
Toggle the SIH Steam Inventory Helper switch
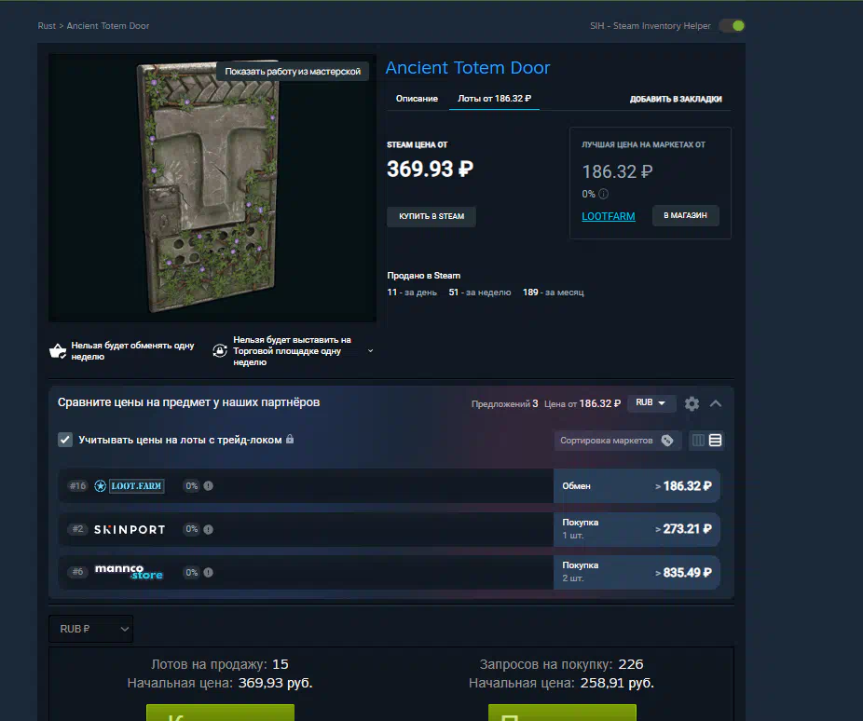[732, 26]
